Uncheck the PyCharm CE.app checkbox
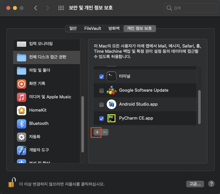Viewport: 220px width, 194px height. coord(102,118)
